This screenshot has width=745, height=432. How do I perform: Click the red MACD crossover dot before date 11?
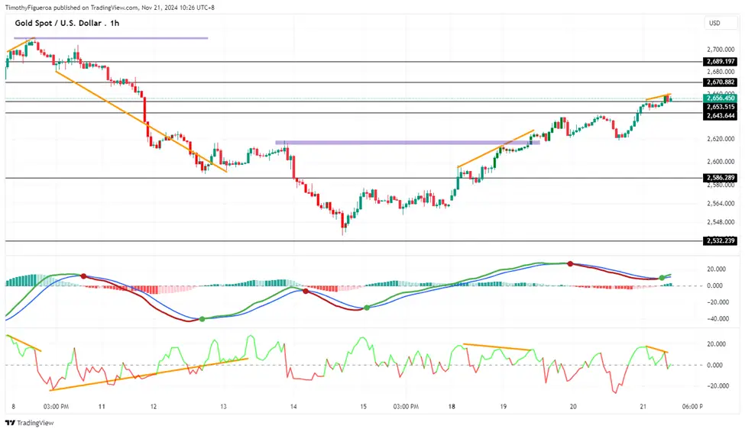pyautogui.click(x=83, y=276)
